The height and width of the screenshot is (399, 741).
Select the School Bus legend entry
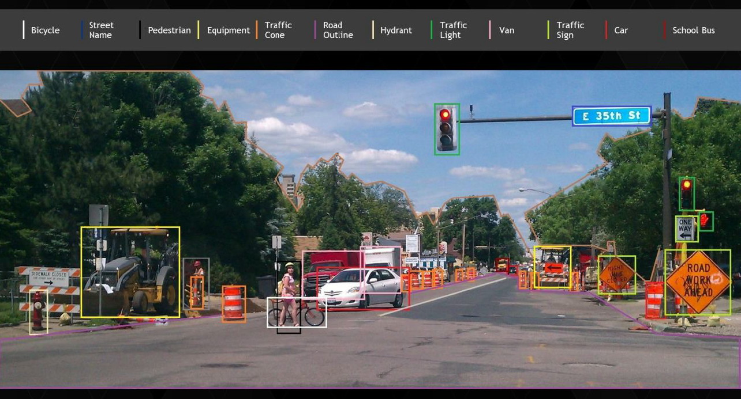point(693,30)
